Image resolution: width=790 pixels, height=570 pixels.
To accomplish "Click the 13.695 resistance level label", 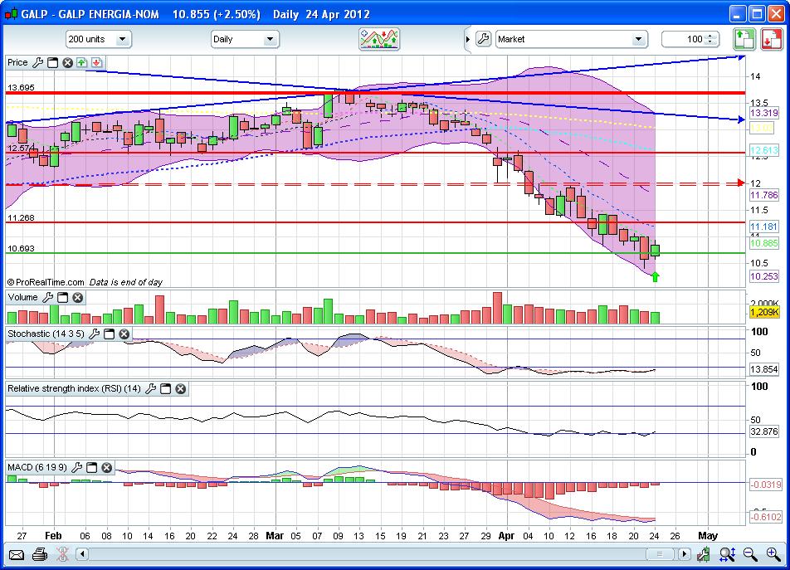I will [x=21, y=87].
